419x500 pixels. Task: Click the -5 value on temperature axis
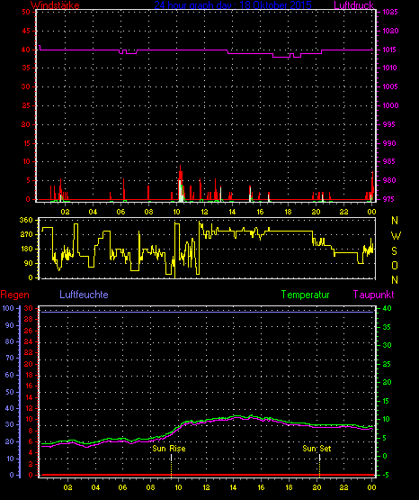[385, 475]
